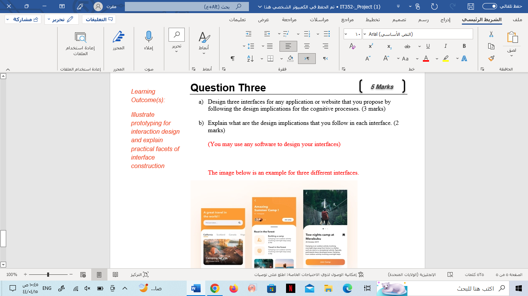This screenshot has height=296, width=528.
Task: Open the File (ملف) menu
Action: click(x=517, y=20)
